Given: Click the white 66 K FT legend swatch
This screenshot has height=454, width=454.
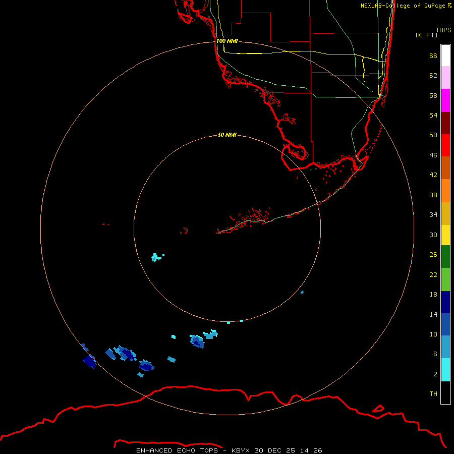Looking at the screenshot, I should [x=445, y=55].
